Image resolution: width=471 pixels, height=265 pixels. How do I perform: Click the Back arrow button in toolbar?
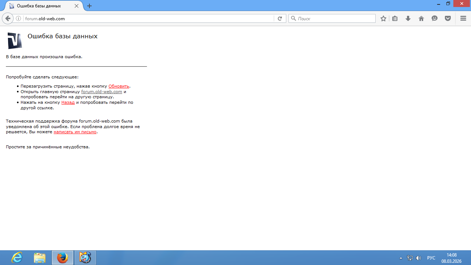[8, 18]
